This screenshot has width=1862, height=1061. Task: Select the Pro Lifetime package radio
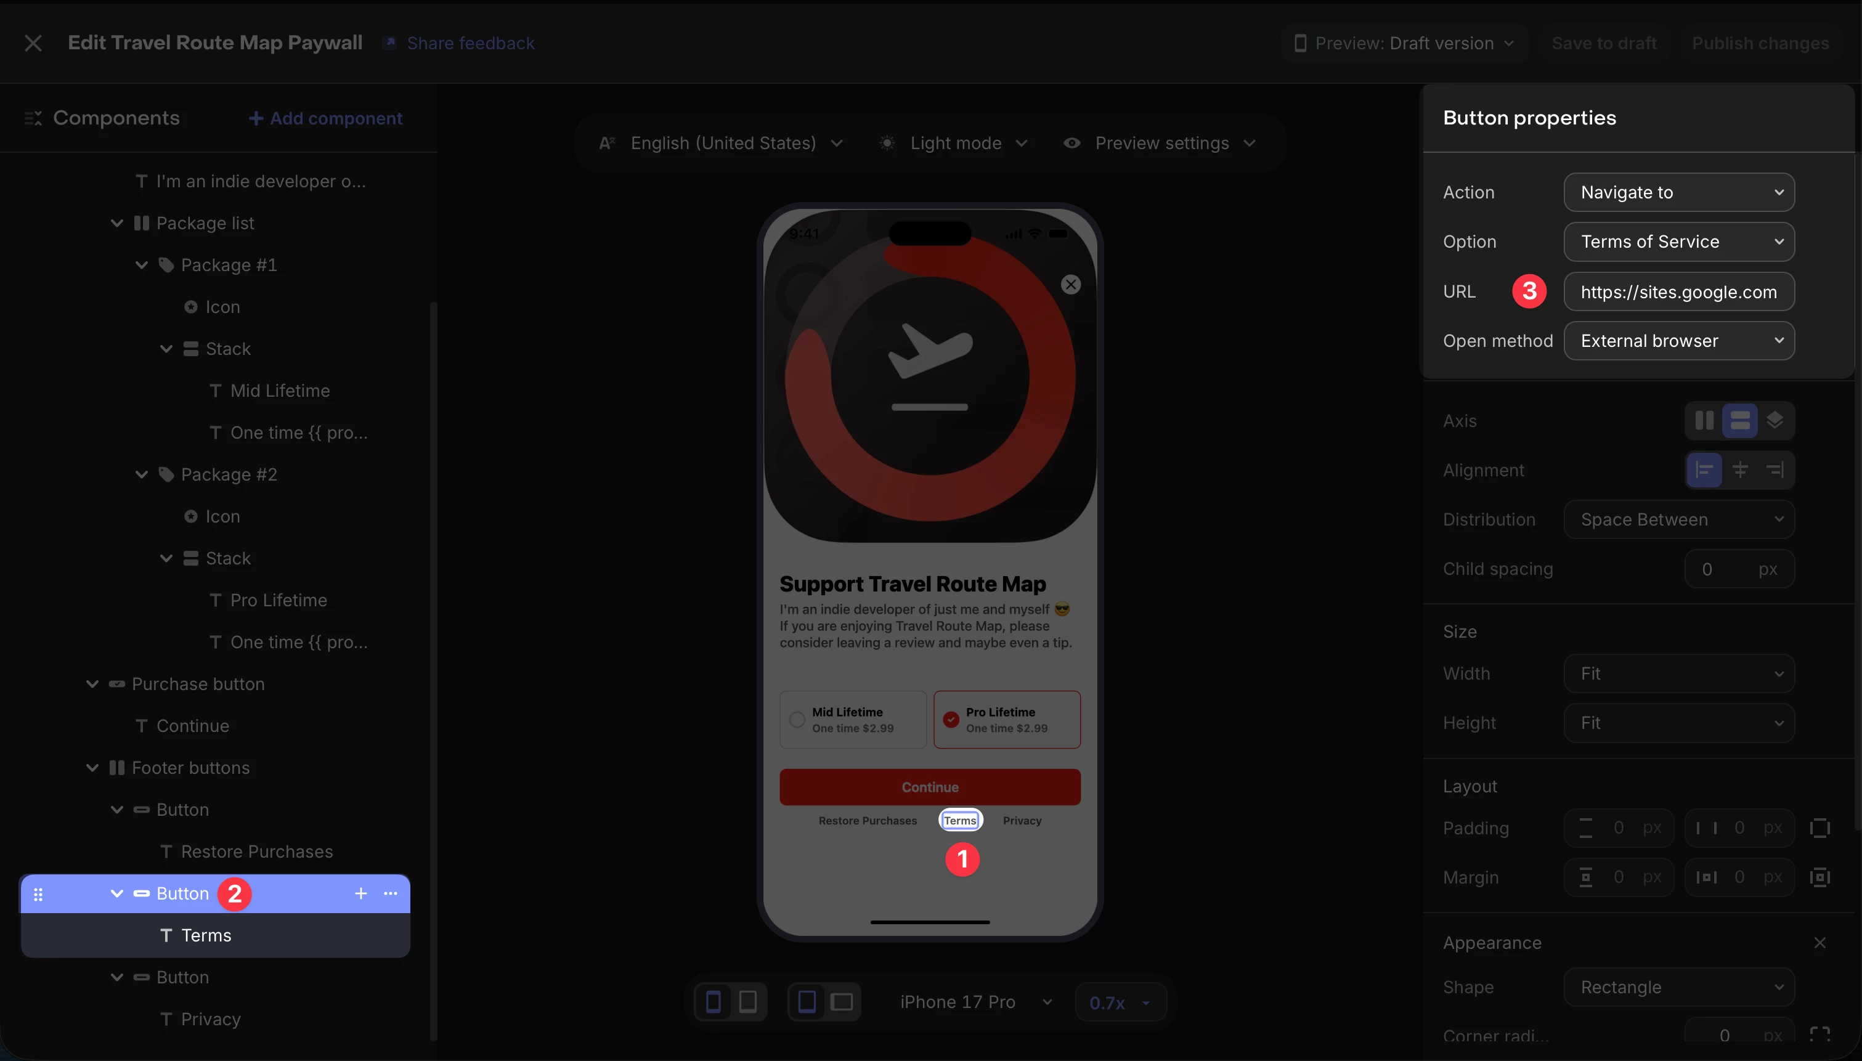point(951,720)
